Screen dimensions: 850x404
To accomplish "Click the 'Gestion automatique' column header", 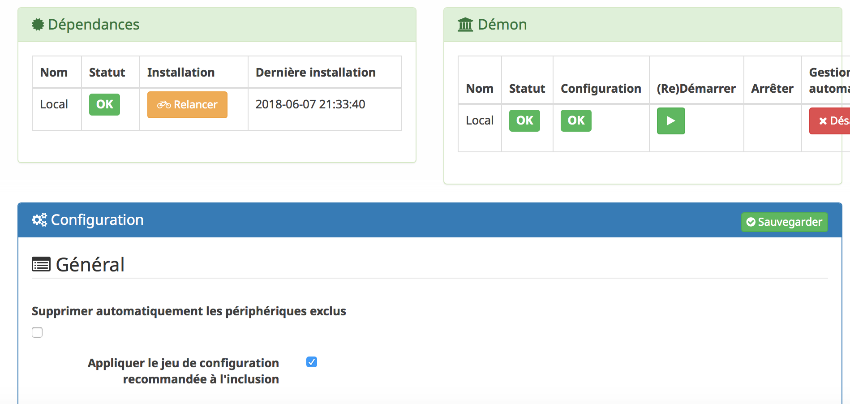I will tap(829, 81).
